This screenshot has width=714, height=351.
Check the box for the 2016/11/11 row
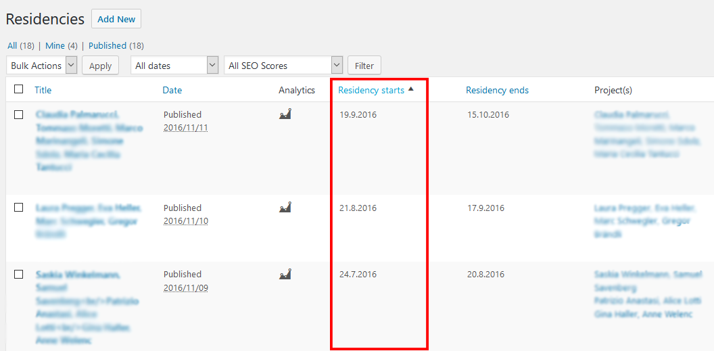19,114
